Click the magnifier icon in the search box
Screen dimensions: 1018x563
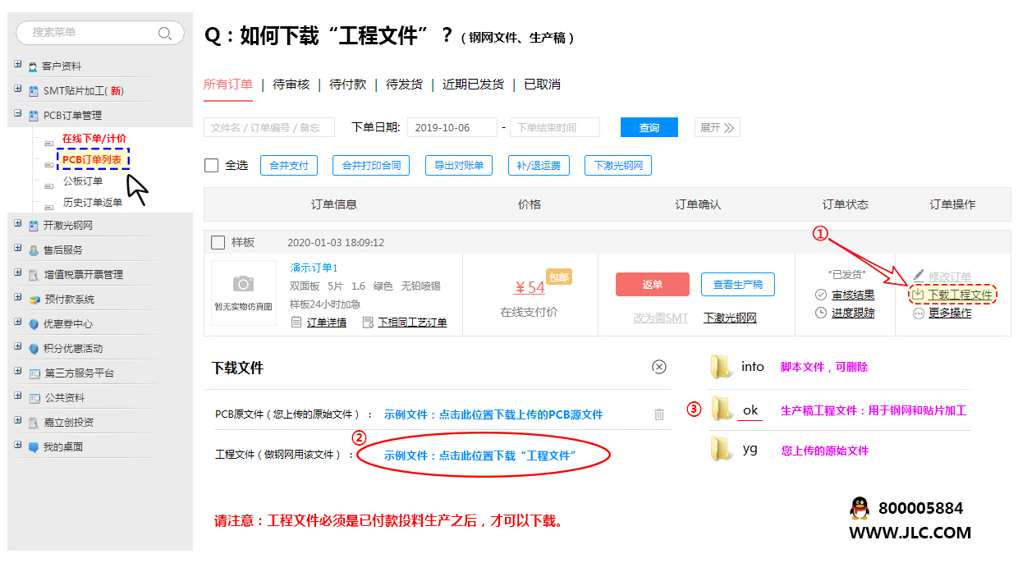pyautogui.click(x=165, y=33)
